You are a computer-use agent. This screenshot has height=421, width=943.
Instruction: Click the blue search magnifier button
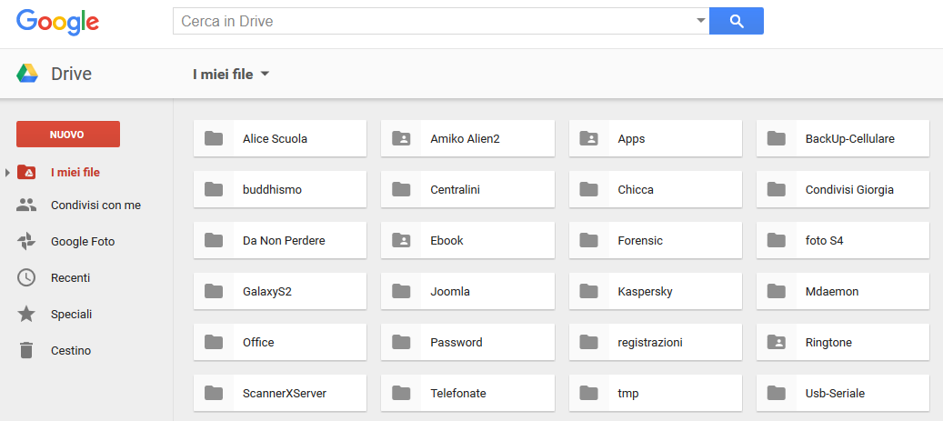(736, 21)
